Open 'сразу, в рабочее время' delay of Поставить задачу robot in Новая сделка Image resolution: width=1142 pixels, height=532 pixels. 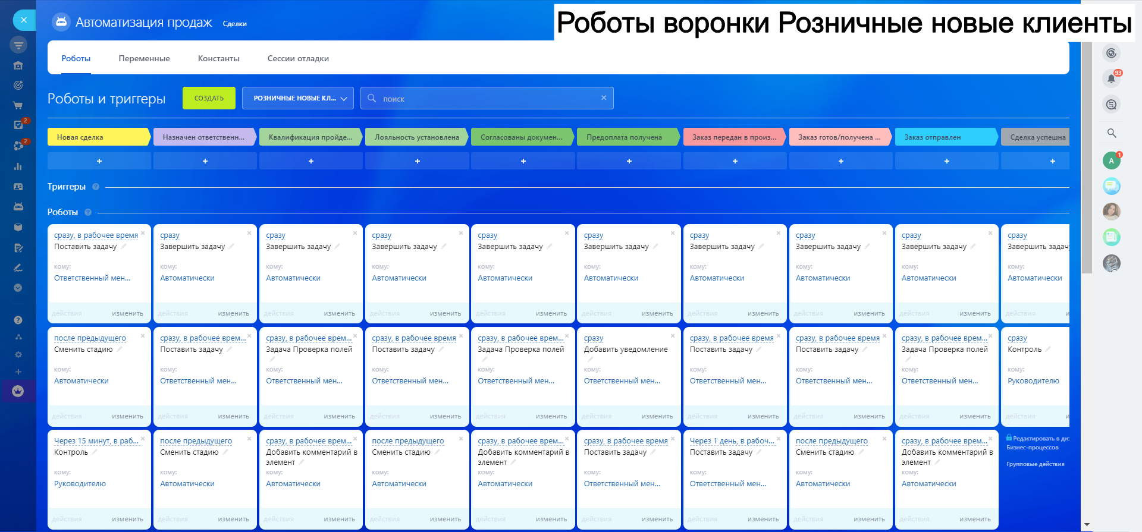point(96,235)
